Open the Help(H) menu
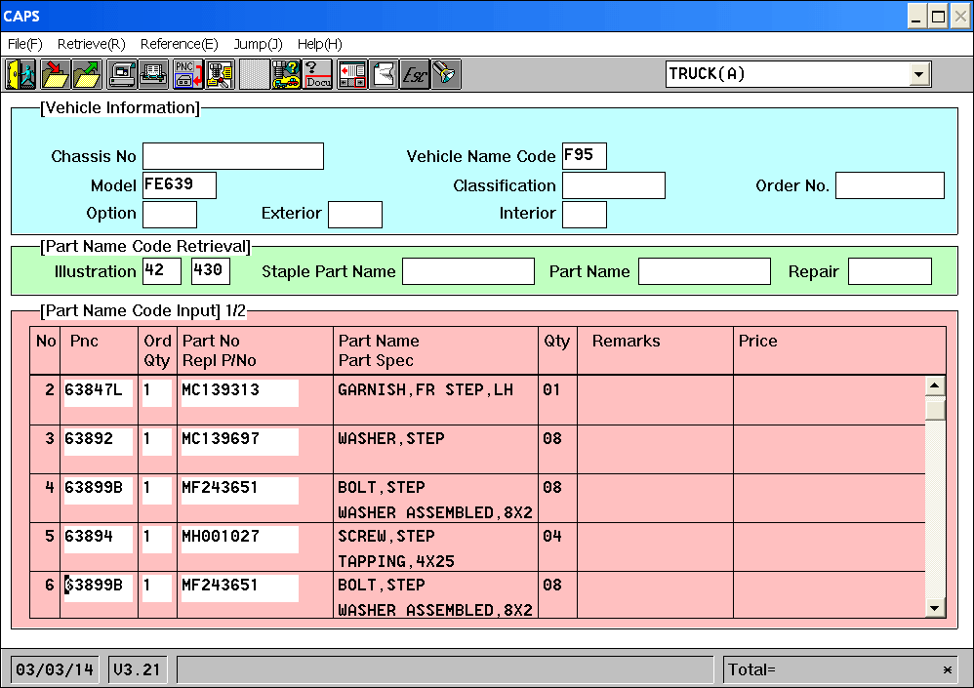 point(319,44)
